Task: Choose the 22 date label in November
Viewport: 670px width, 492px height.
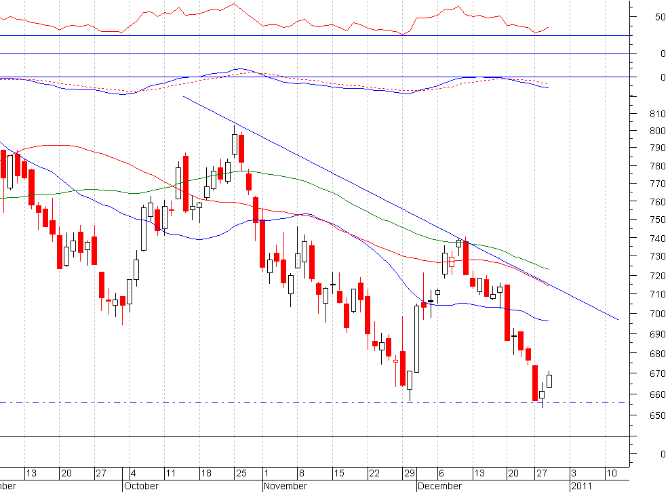Action: pos(374,473)
